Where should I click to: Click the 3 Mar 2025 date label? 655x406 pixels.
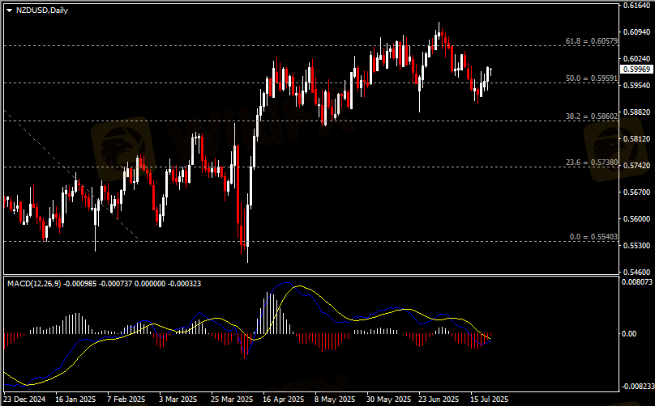(x=178, y=400)
